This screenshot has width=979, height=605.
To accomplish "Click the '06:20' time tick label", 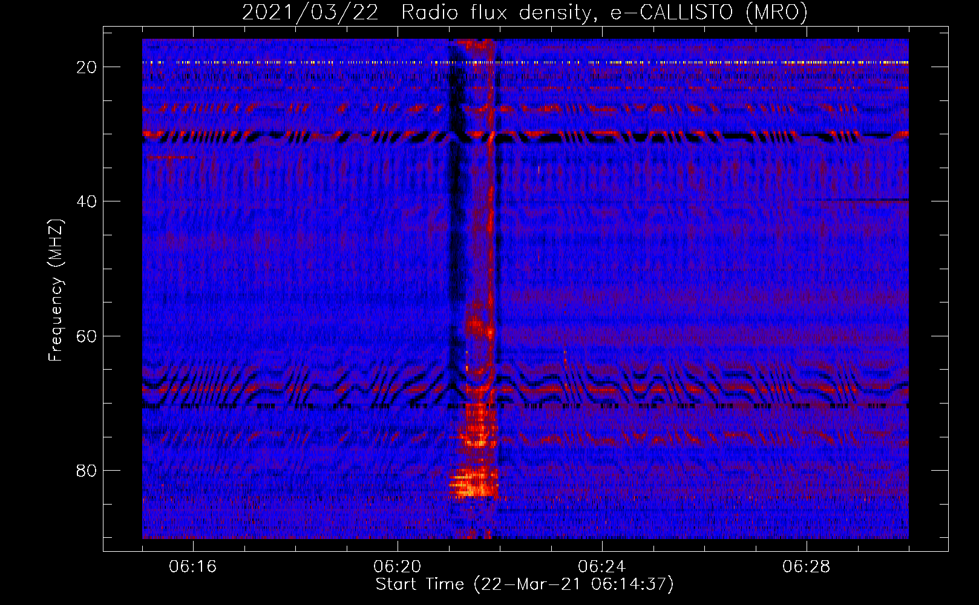I will [x=397, y=567].
